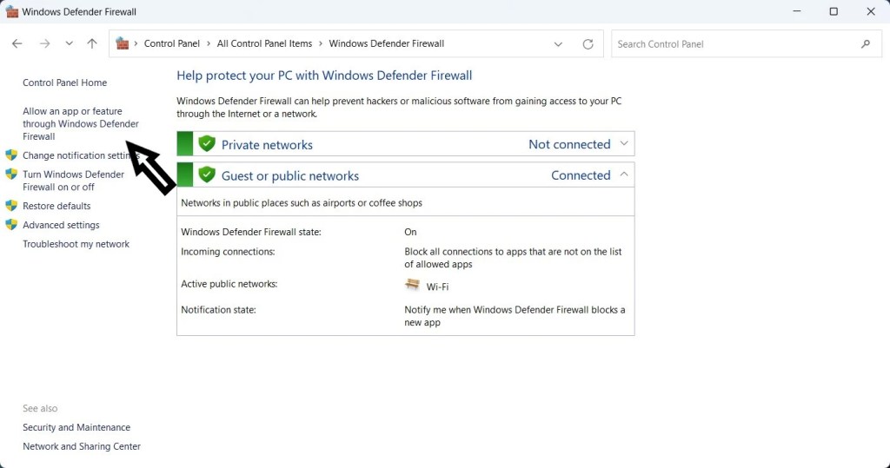
Task: Click shield icon beside Advanced settings
Action: [x=11, y=225]
